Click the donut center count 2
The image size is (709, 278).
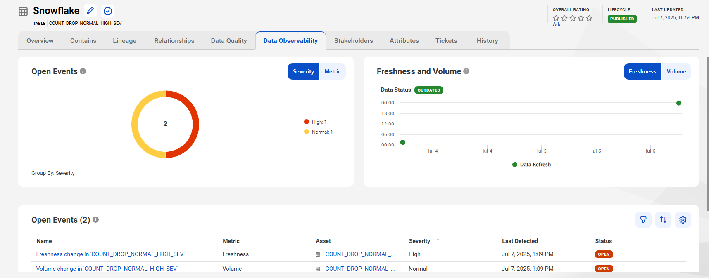point(165,124)
